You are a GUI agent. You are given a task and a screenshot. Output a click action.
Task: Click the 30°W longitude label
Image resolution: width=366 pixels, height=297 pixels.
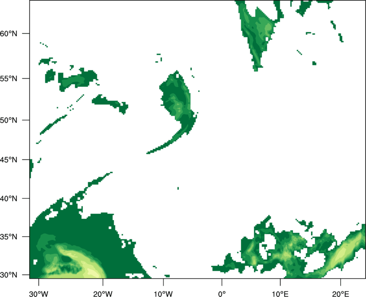(x=38, y=294)
